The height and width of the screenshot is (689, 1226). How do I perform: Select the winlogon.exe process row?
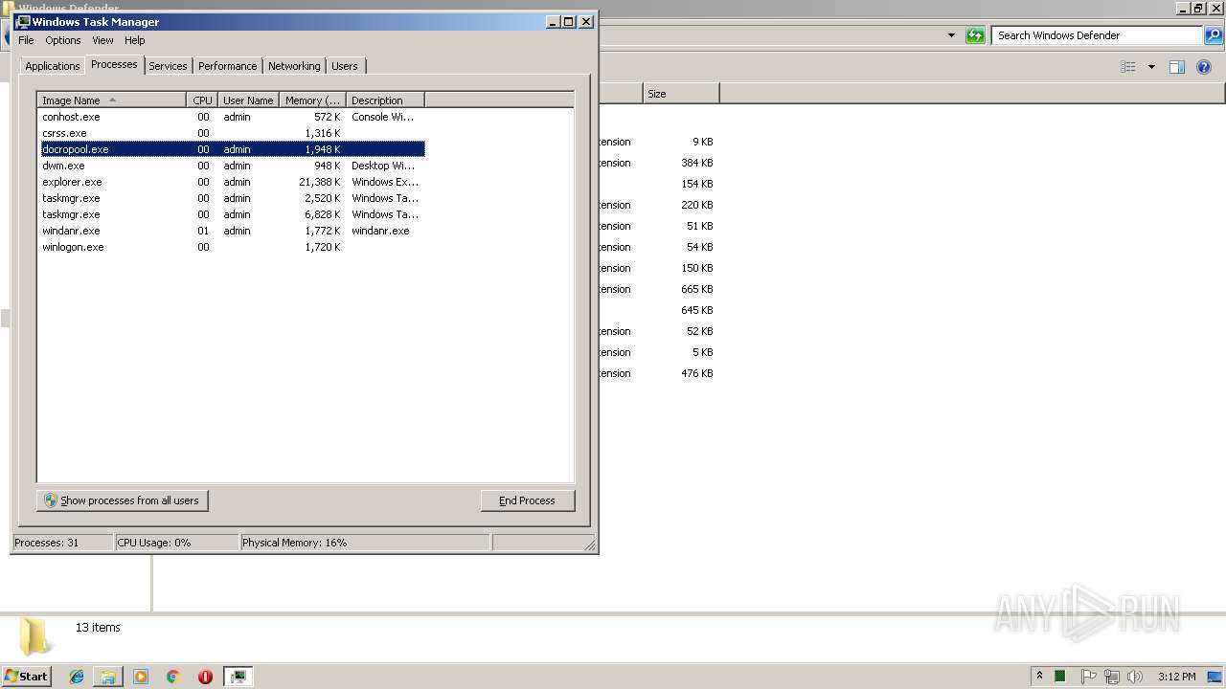tap(232, 247)
